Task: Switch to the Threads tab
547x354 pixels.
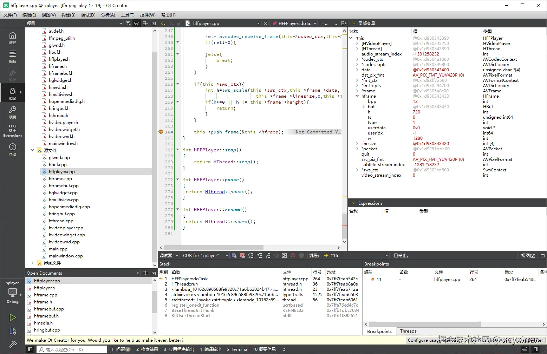Action: pyautogui.click(x=408, y=331)
